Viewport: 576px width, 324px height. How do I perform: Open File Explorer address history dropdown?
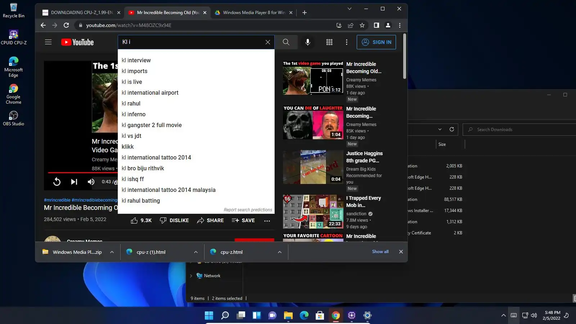coord(440,129)
